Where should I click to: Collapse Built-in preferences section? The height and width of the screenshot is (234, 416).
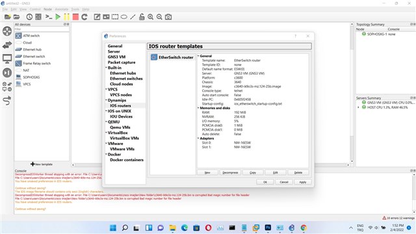pos(106,68)
